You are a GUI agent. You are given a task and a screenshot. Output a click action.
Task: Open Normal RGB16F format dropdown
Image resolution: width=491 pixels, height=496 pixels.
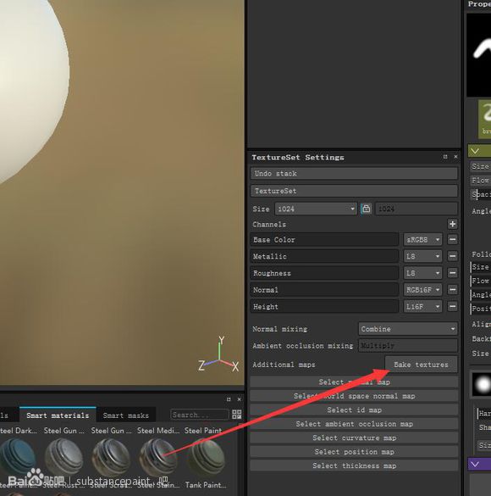point(422,289)
